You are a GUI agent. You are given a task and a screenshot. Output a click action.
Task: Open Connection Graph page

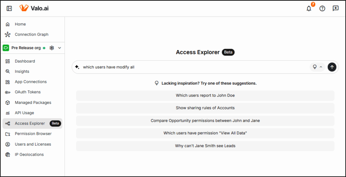[x=31, y=35]
